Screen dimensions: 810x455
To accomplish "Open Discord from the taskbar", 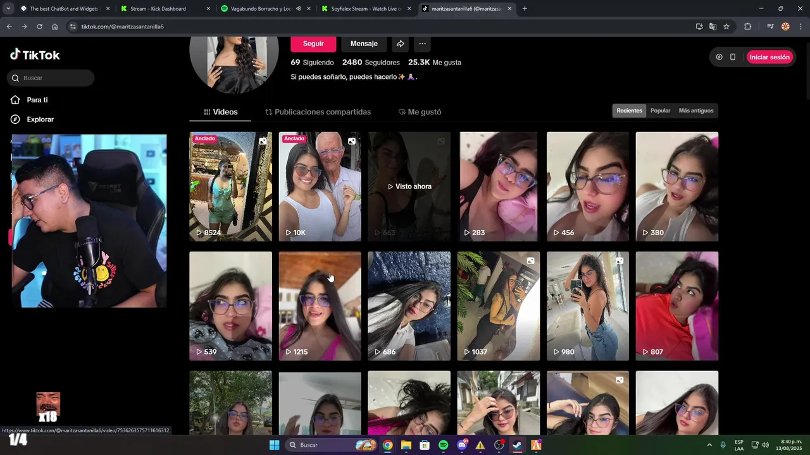I will [462, 445].
